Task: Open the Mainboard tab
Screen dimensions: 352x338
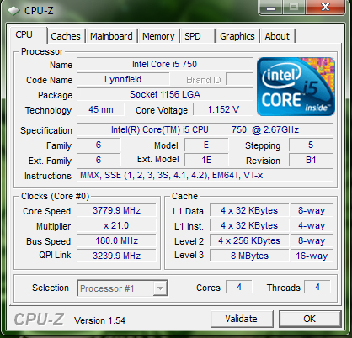Action: tap(111, 36)
